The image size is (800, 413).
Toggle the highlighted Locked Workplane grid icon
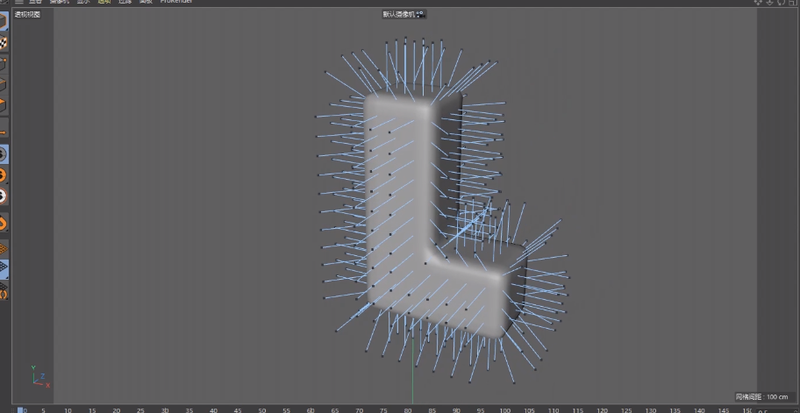(4, 269)
